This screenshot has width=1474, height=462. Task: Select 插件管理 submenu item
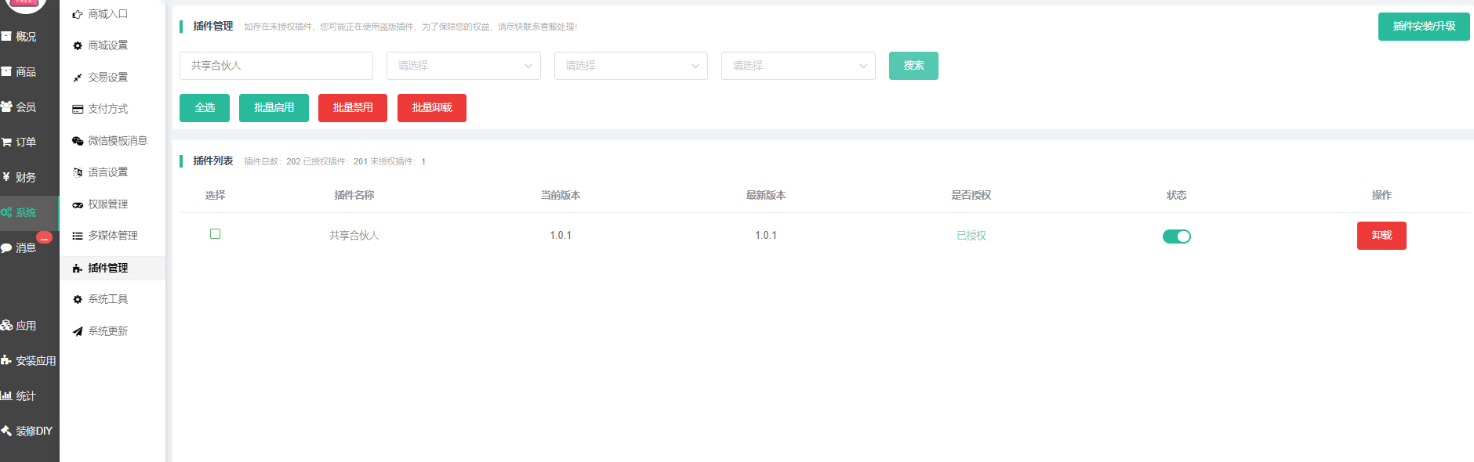pyautogui.click(x=112, y=268)
